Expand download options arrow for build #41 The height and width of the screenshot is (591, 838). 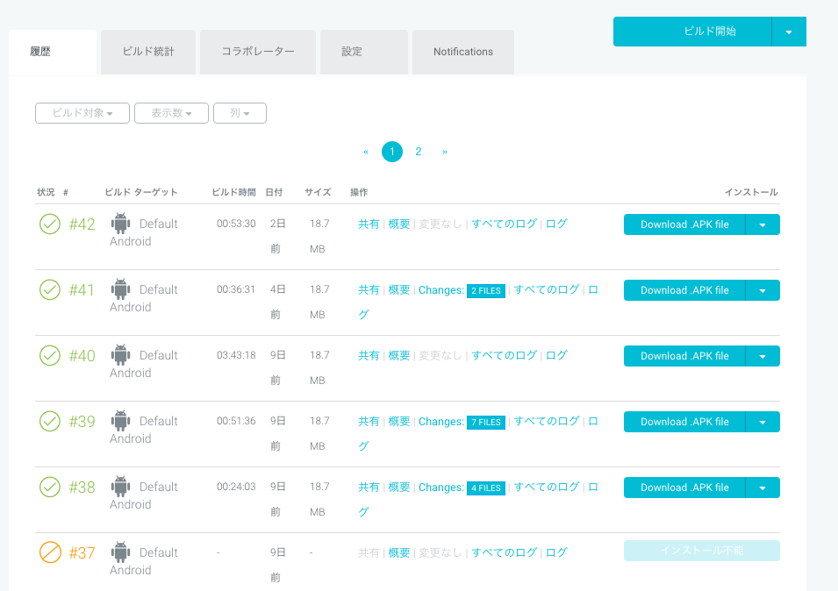(763, 290)
